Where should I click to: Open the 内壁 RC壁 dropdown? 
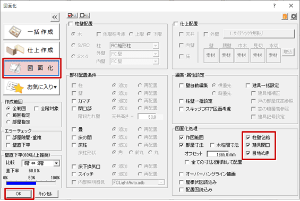[x=134, y=62]
